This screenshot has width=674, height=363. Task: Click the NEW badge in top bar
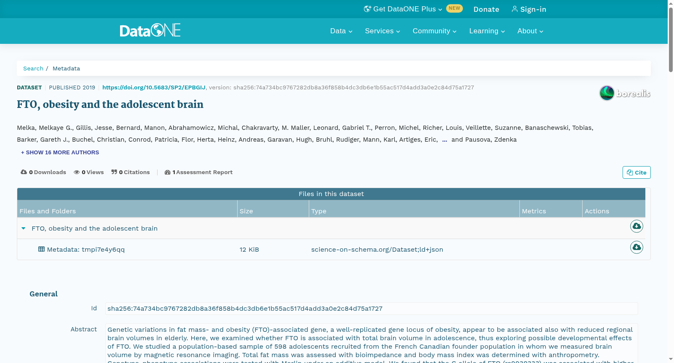(455, 8)
